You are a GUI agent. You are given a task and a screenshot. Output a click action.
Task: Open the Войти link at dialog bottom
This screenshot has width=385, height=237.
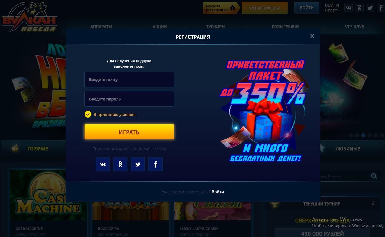coord(218,192)
